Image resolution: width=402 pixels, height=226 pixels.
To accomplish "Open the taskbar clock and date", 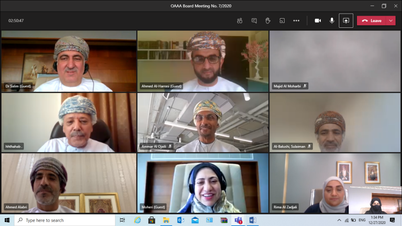I will click(377, 220).
